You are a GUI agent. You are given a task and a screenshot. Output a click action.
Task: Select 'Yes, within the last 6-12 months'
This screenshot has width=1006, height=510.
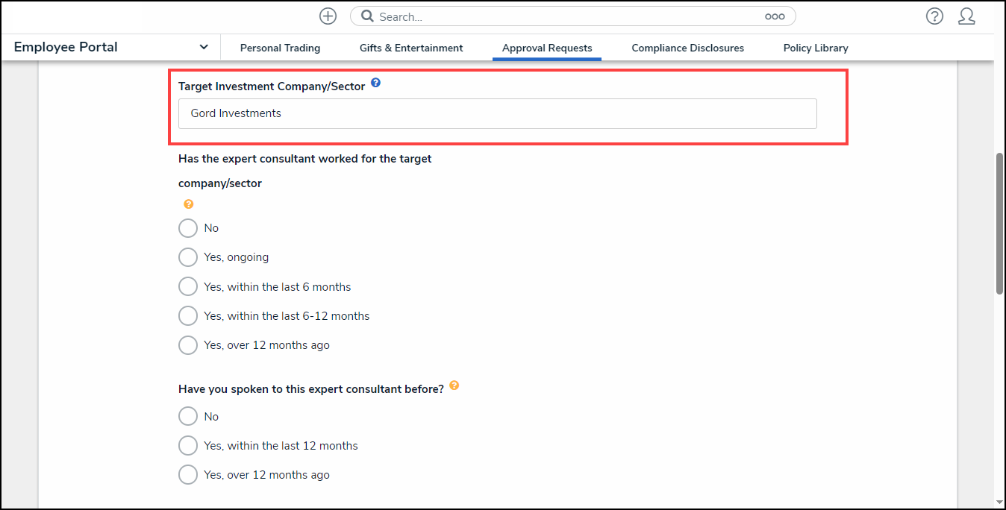click(x=188, y=316)
